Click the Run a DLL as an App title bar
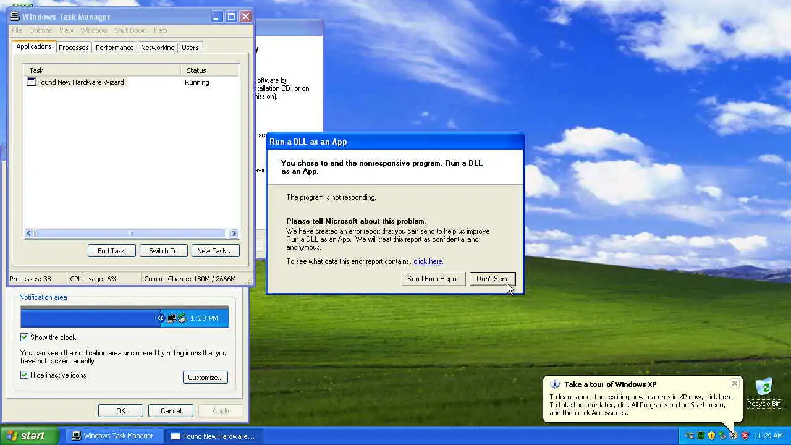This screenshot has width=791, height=445. pyautogui.click(x=395, y=142)
